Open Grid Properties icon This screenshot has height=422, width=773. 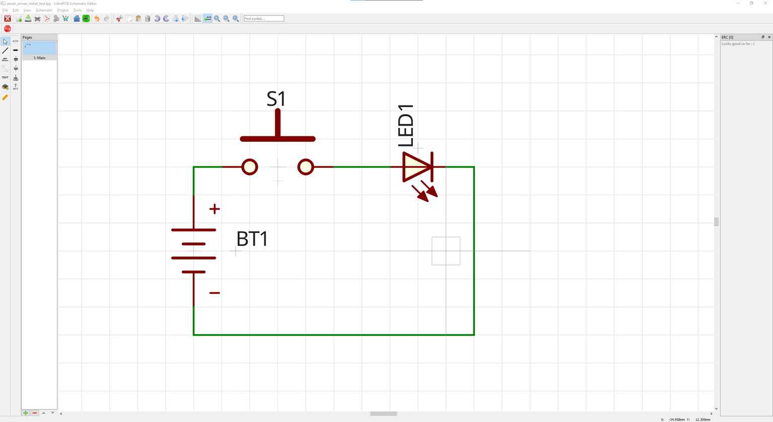tap(197, 19)
